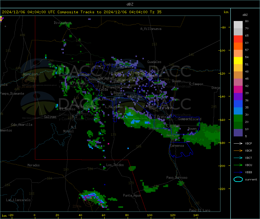The image size is (260, 219).
Task: Click the 'Tz 35' threshold text
Action: (x=156, y=12)
